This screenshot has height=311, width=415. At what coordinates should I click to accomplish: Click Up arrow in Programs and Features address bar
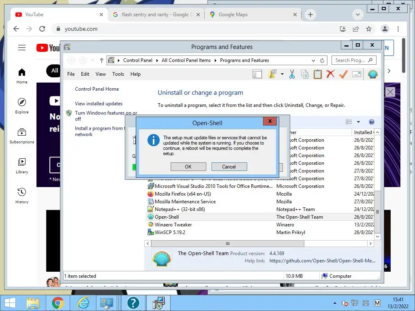(x=102, y=61)
